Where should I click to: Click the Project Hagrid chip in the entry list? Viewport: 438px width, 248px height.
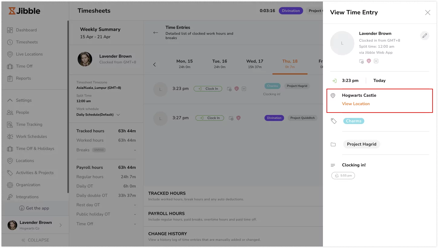point(297,86)
